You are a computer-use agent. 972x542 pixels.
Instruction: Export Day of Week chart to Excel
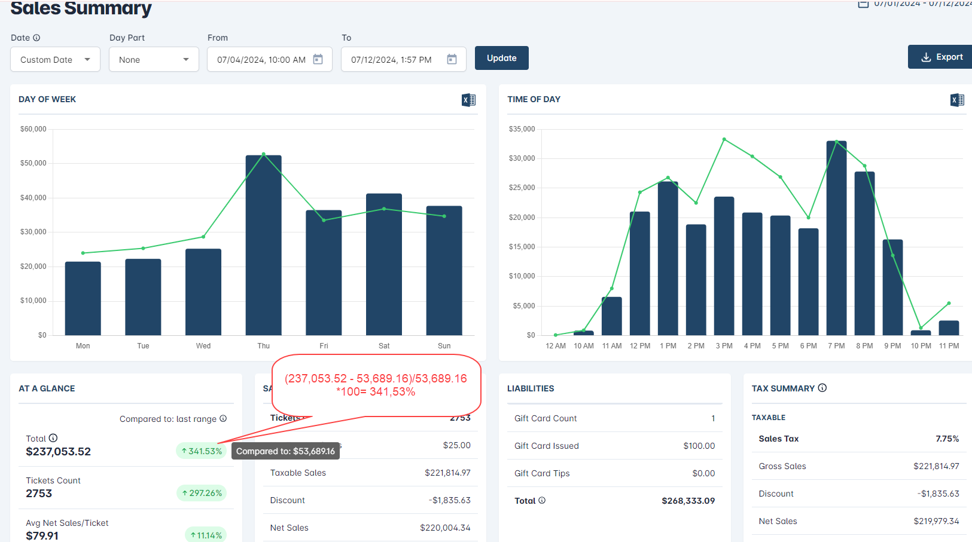point(468,100)
